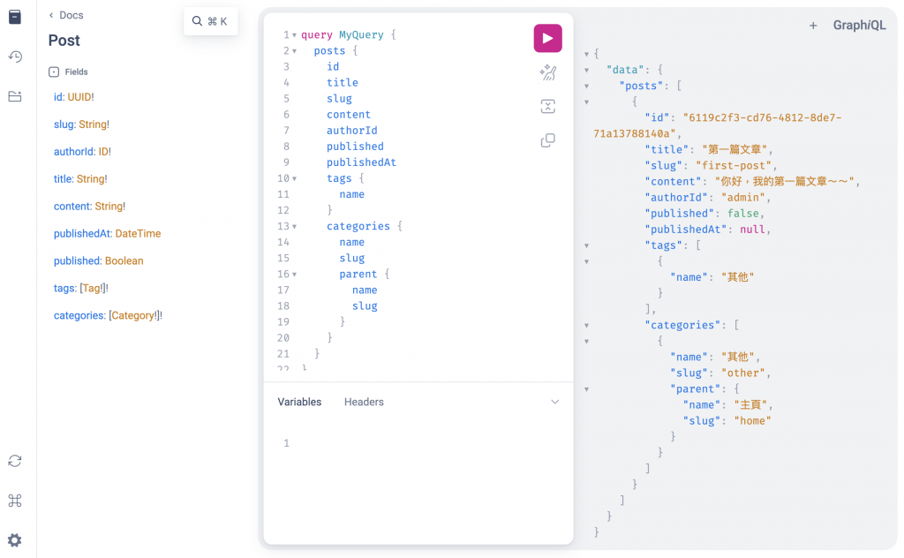Collapse the variables editor chevron
Image resolution: width=904 pixels, height=558 pixels.
pyautogui.click(x=554, y=402)
